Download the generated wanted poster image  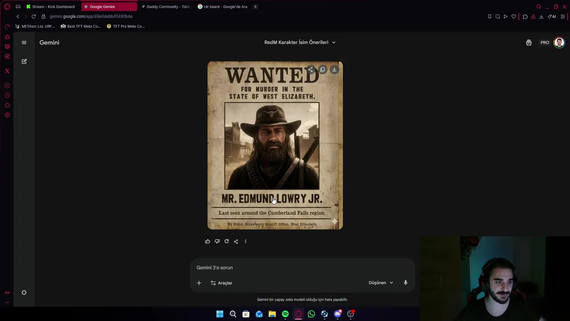click(334, 70)
